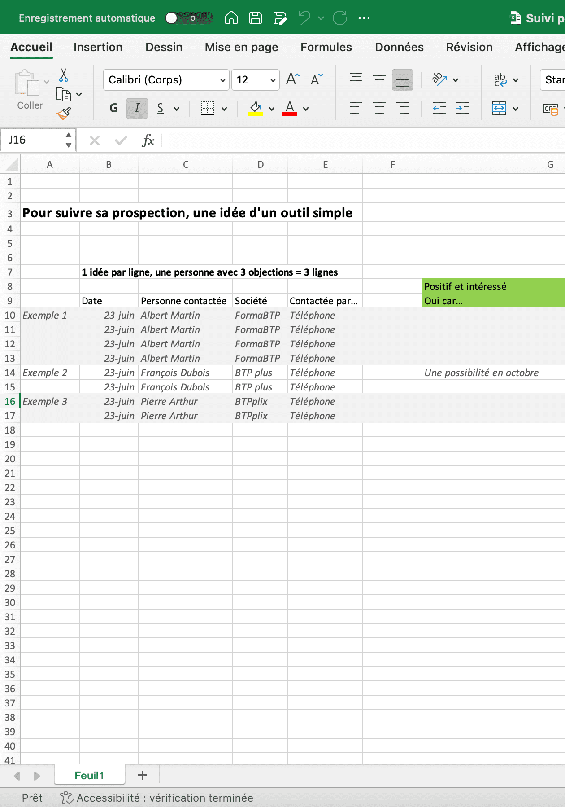Screen dimensions: 565x807
Task: Open the Undo history dropdown arrow
Action: 321,18
